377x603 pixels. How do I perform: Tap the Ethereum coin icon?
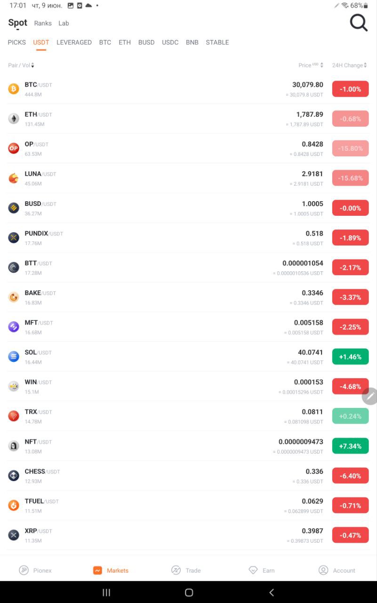[14, 118]
